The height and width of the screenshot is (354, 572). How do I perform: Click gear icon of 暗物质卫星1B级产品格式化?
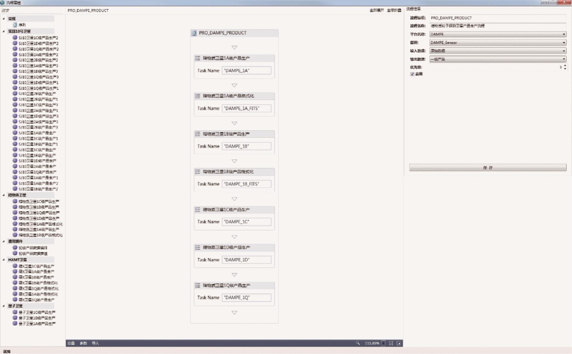[x=15, y=235]
